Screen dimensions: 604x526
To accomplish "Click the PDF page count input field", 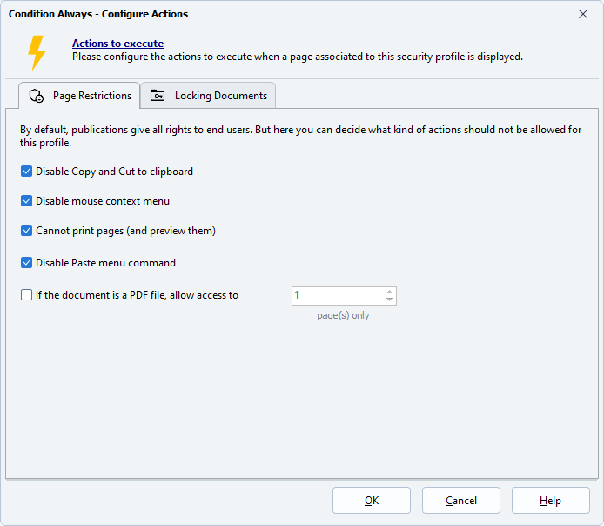I will click(x=336, y=296).
